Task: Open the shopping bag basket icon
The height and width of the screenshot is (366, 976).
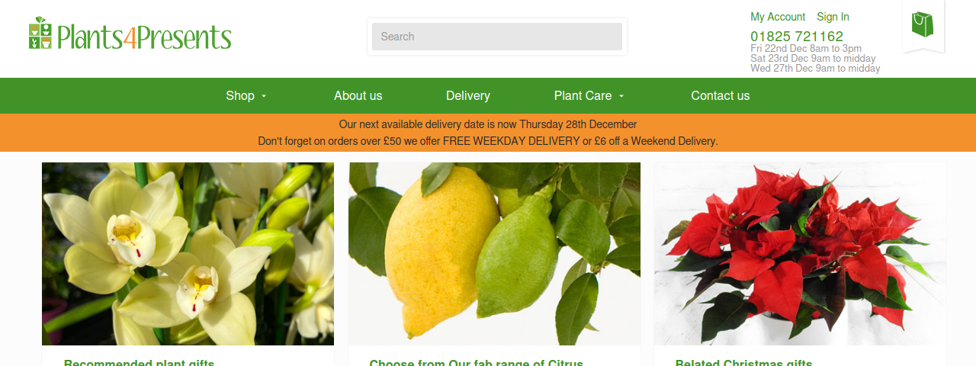Action: [923, 24]
